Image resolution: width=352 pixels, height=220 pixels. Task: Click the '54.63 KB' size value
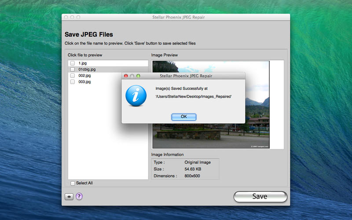(x=193, y=169)
